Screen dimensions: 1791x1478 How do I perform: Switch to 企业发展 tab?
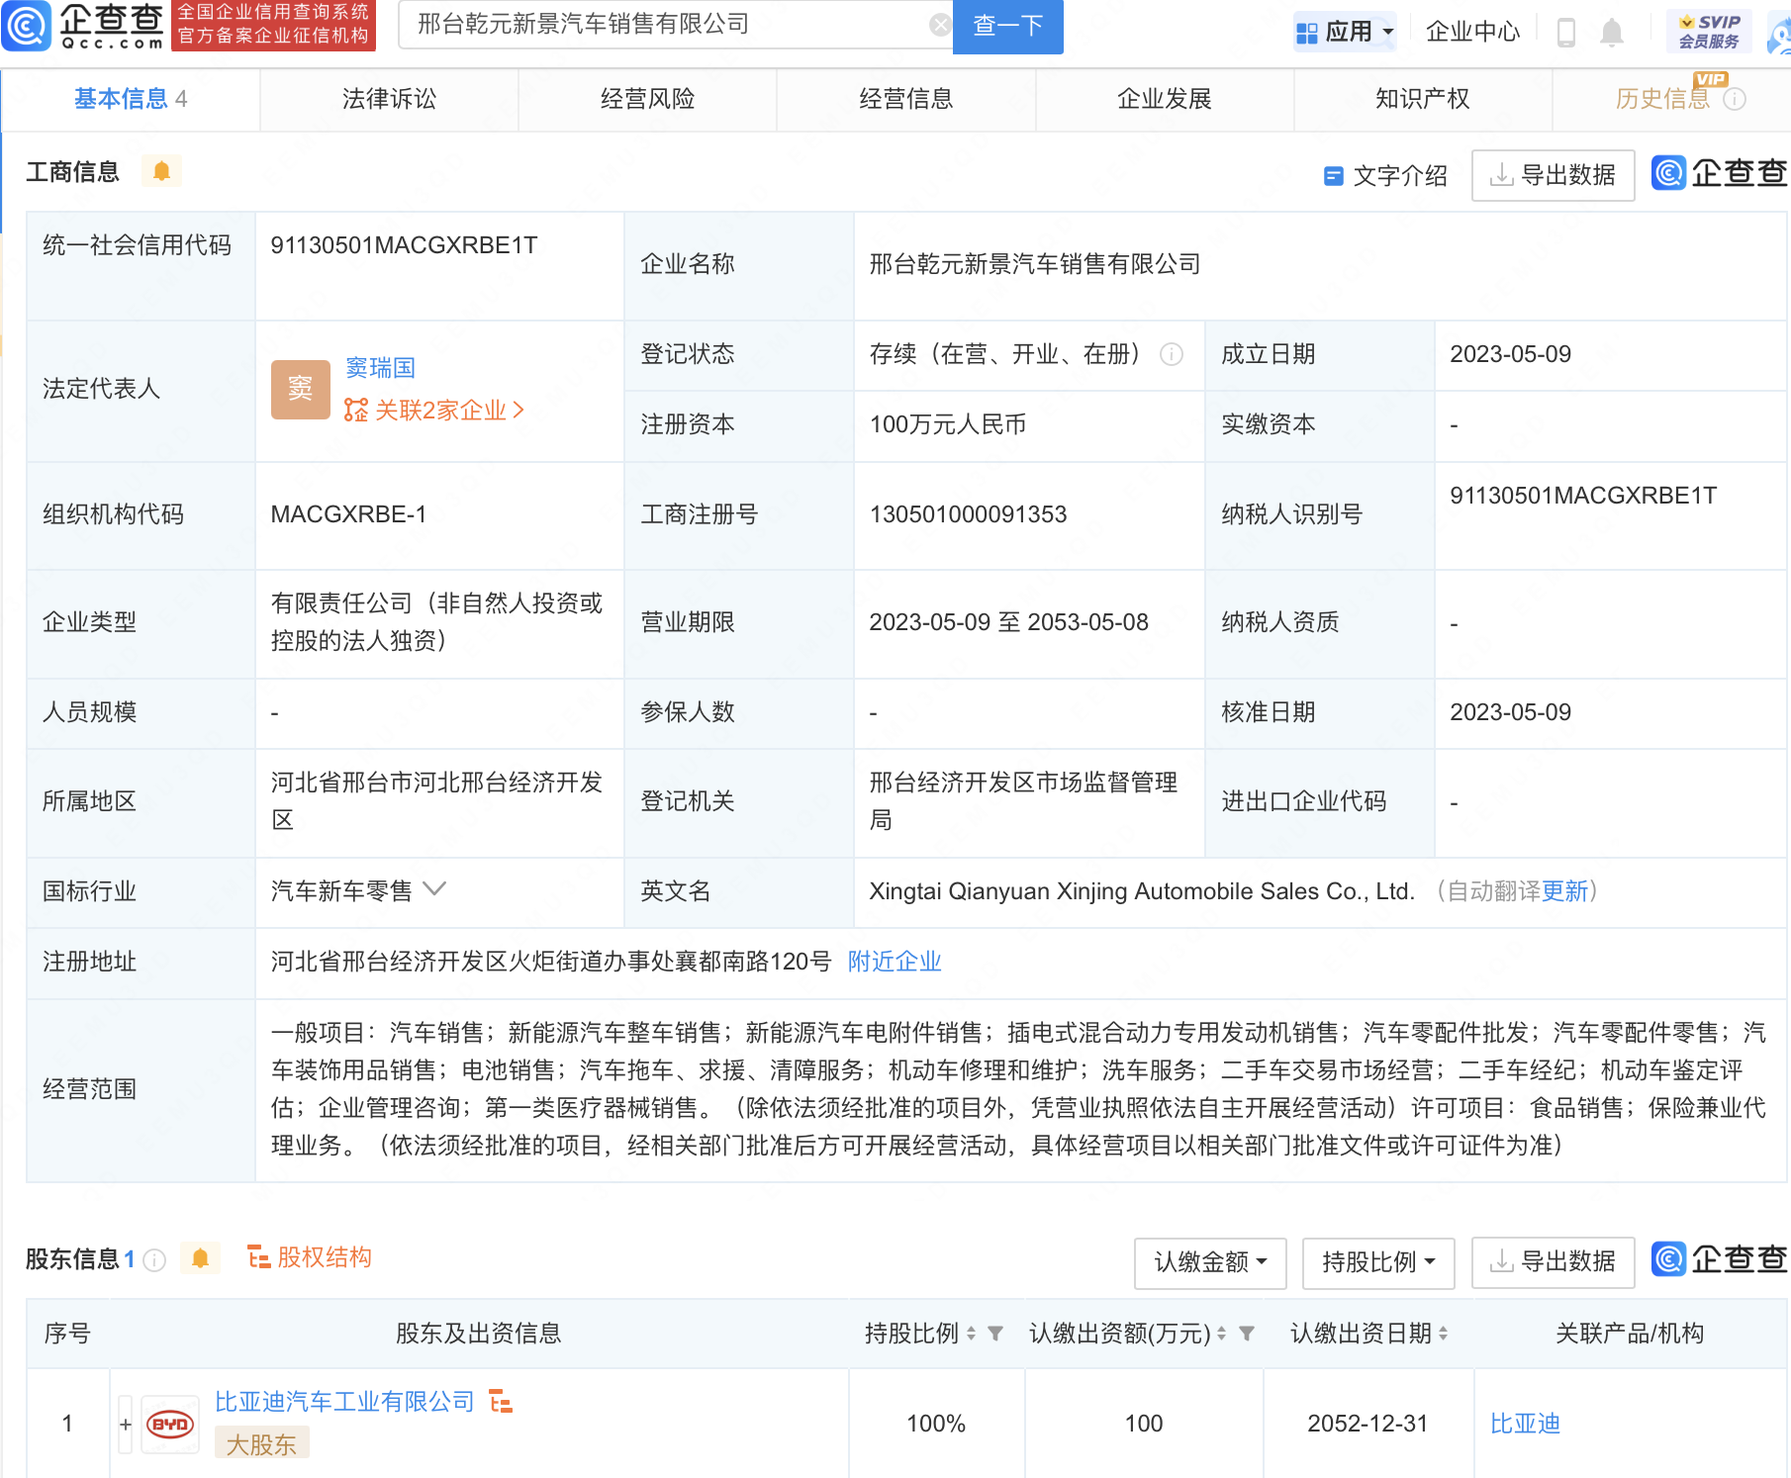pyautogui.click(x=1165, y=99)
